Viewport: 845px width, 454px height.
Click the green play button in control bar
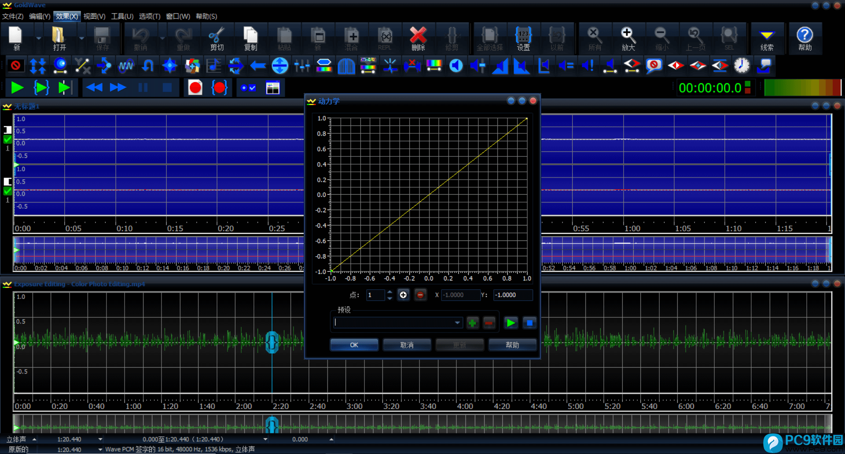pyautogui.click(x=17, y=88)
